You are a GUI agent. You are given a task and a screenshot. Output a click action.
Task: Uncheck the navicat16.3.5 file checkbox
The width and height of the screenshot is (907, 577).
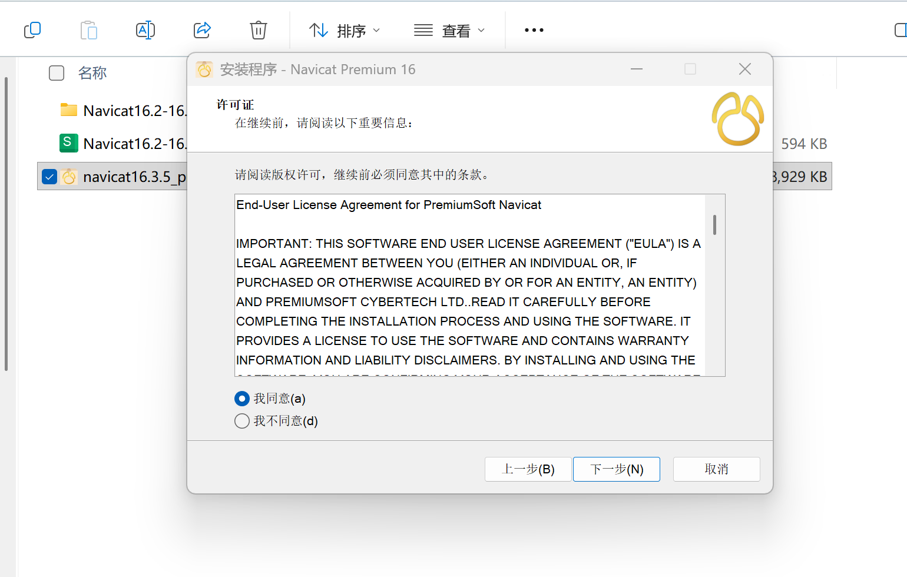tap(49, 177)
